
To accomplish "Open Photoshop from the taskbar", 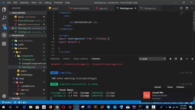I will (89, 107).
